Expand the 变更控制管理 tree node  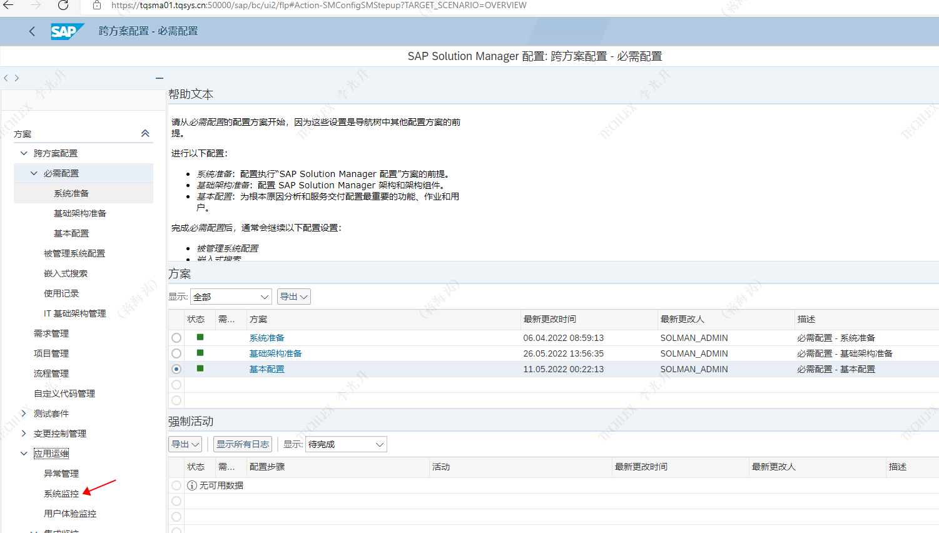(24, 434)
